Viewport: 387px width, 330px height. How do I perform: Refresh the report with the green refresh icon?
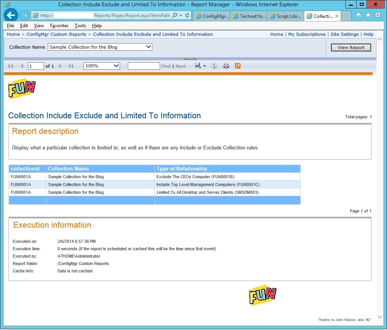click(x=214, y=66)
